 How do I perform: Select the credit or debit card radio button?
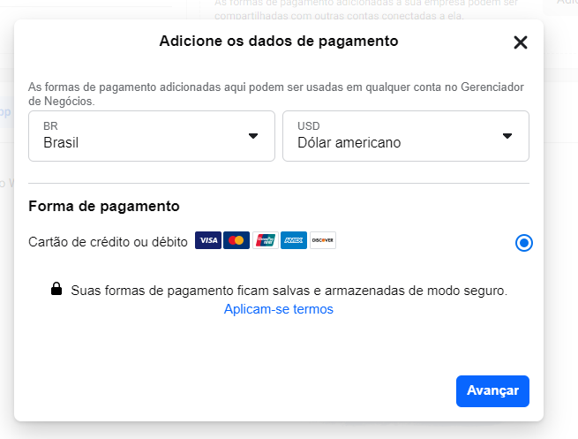524,243
